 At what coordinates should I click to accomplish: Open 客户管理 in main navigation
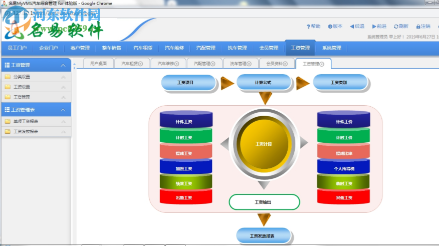[80, 48]
